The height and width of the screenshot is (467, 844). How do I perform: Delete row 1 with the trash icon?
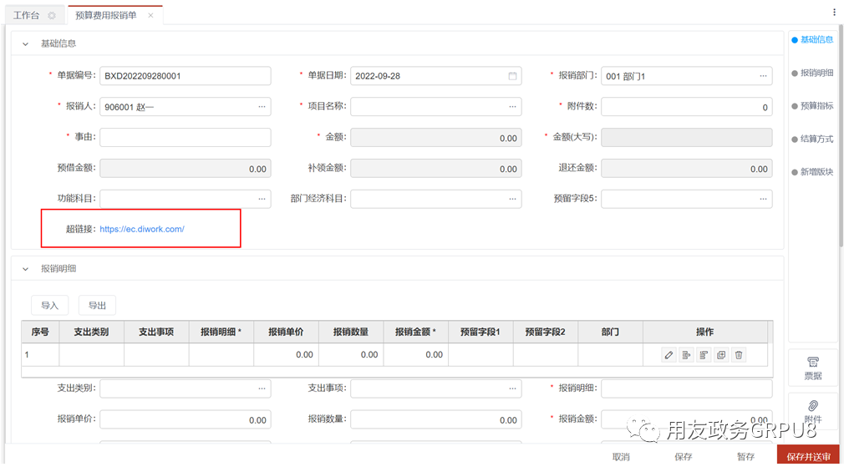[x=740, y=355]
